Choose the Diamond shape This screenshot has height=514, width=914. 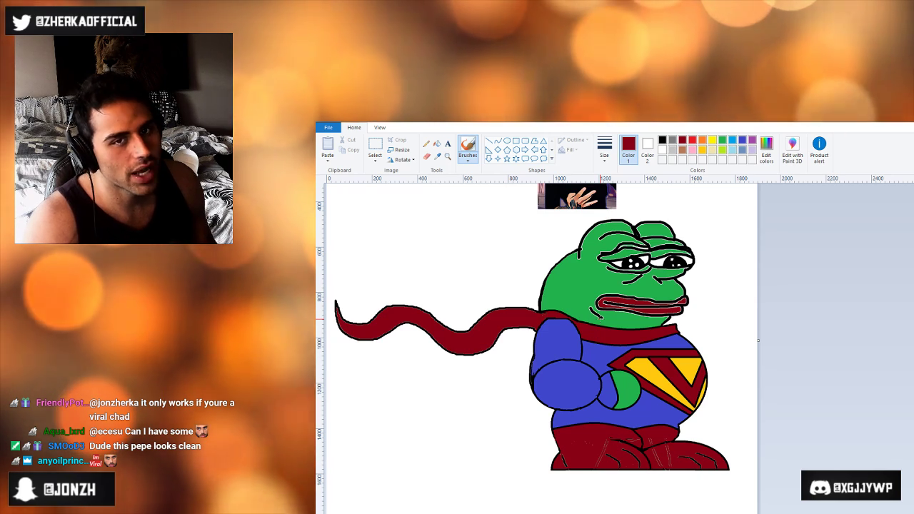(x=498, y=150)
